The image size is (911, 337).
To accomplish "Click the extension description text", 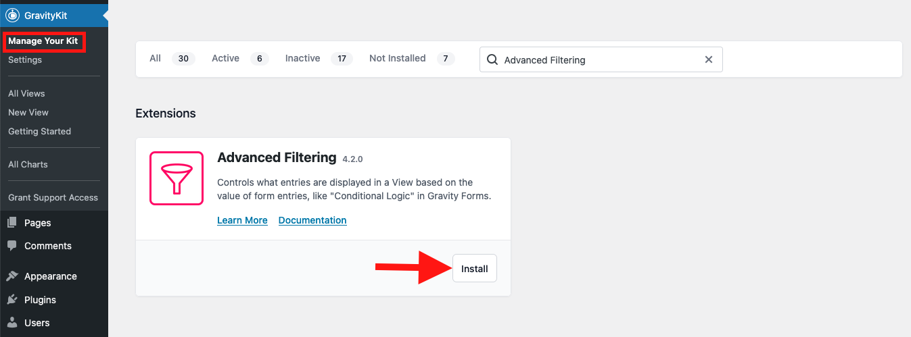I will coord(354,189).
